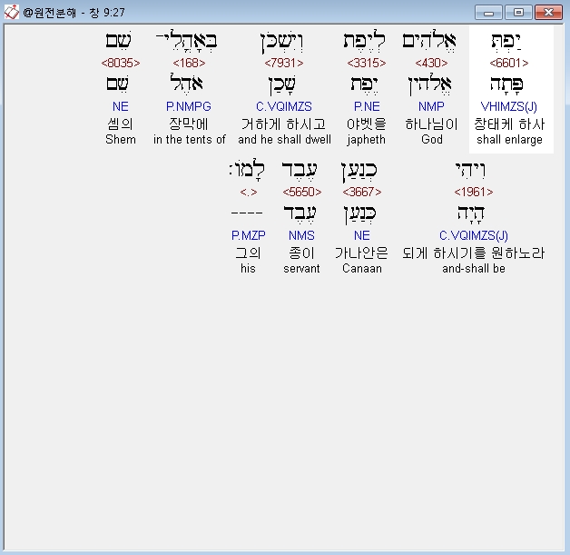Viewport: 570px width, 555px height.
Task: Select parsing code NE above 'Canaan'
Action: tap(362, 235)
